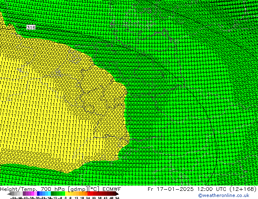This screenshot has width=258, height=199.
Task: Pick the bright red swatch above 24
Action: [89, 194]
